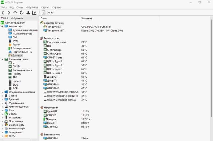Screen dimensions: 213x141
Task: Select Имя компьютера tree item
Action: click(x=22, y=34)
